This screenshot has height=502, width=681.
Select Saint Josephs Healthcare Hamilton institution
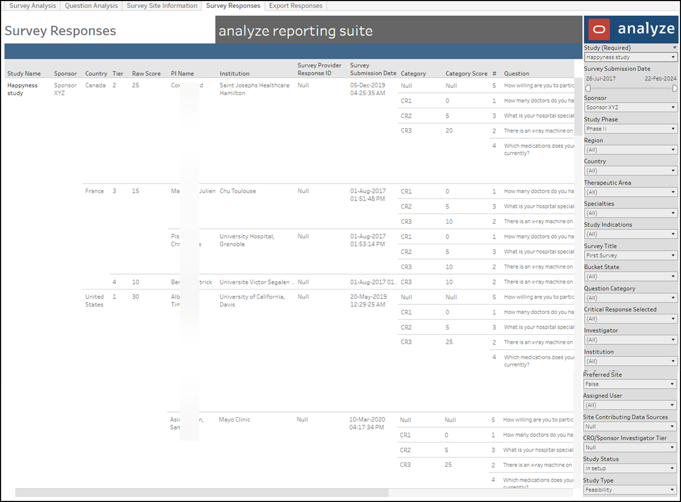tap(254, 89)
